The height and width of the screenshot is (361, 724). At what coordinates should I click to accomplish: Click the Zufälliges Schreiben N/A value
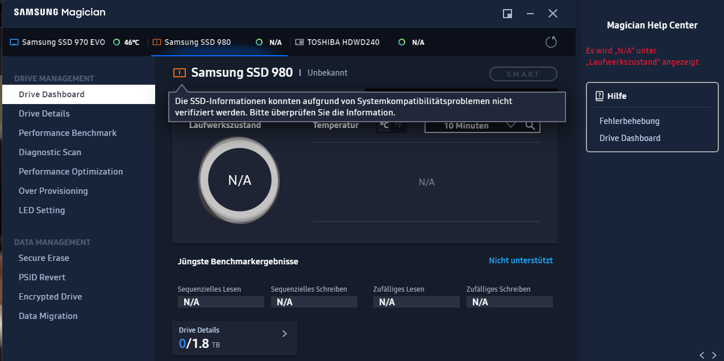(510, 302)
